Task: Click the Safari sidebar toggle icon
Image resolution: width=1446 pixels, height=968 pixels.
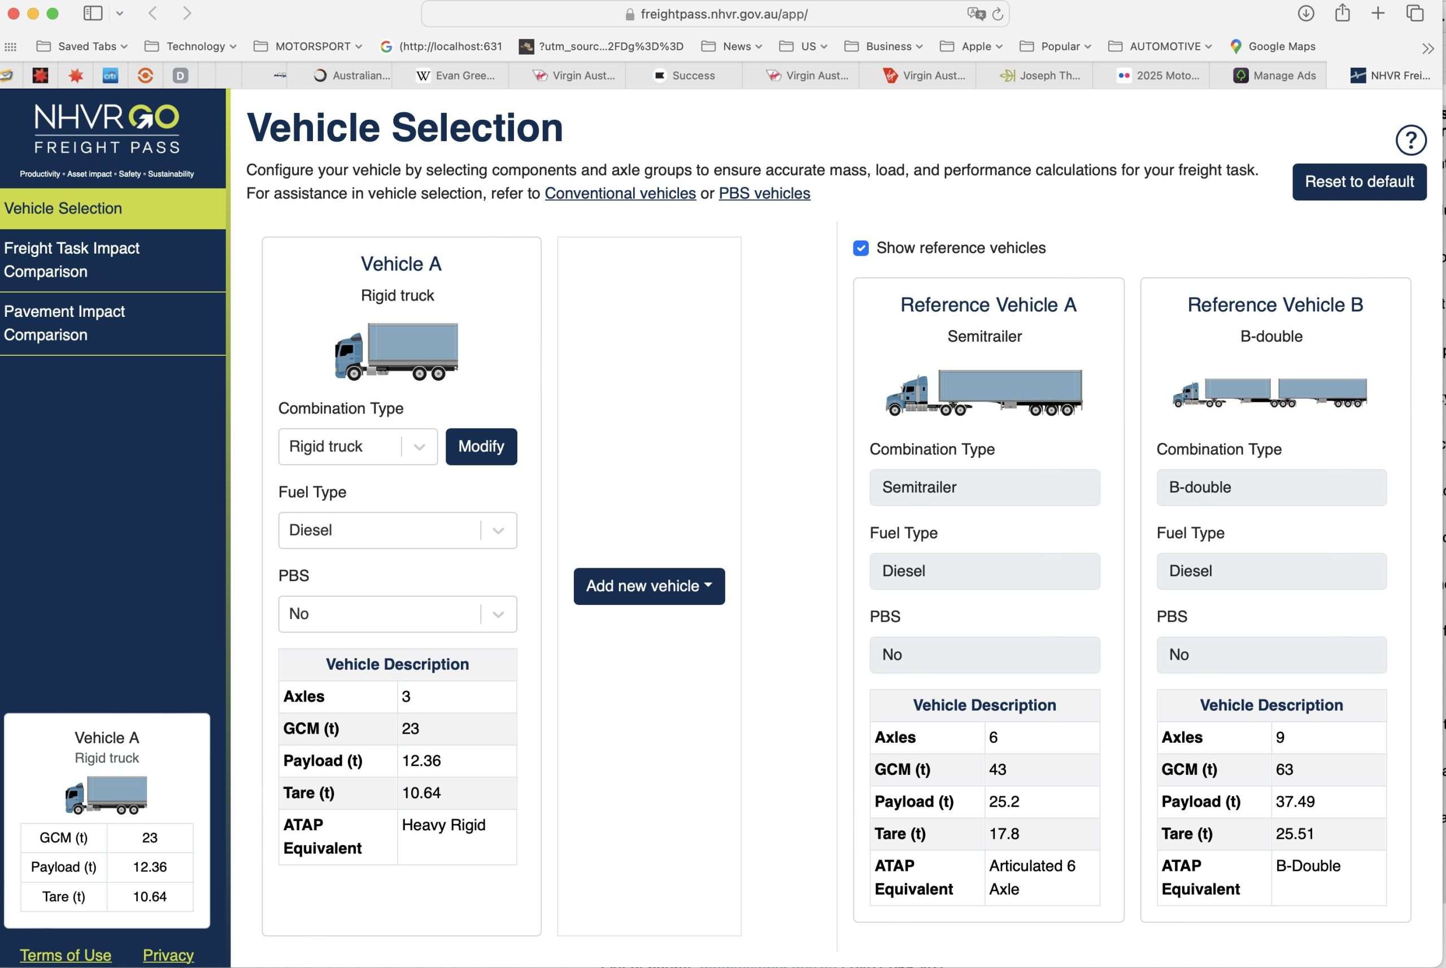Action: (93, 13)
